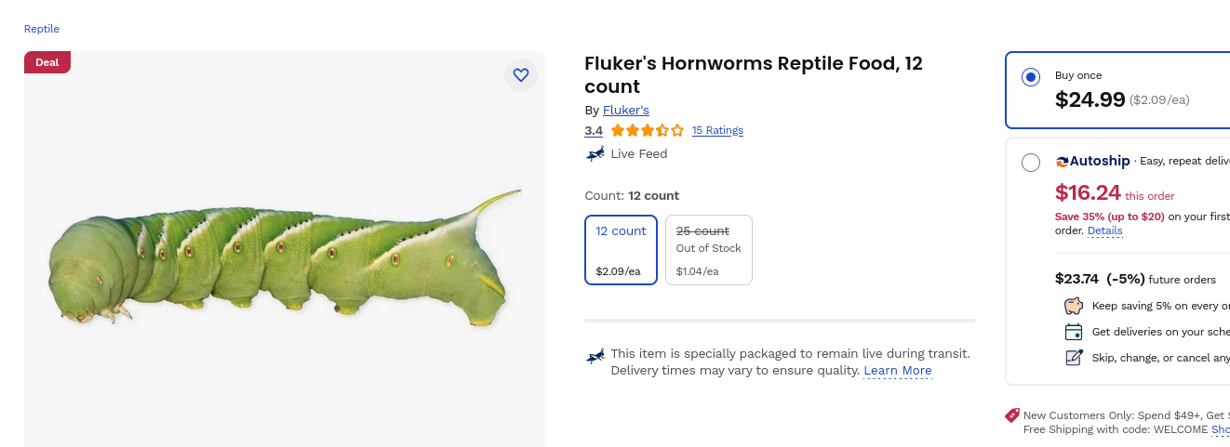The height and width of the screenshot is (447, 1230).
Task: Open Autoship savings Details link
Action: (x=1104, y=230)
